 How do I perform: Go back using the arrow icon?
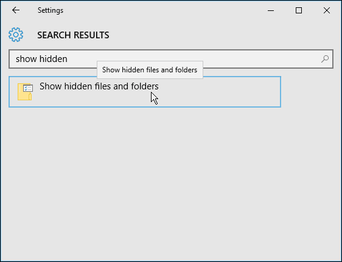click(16, 10)
